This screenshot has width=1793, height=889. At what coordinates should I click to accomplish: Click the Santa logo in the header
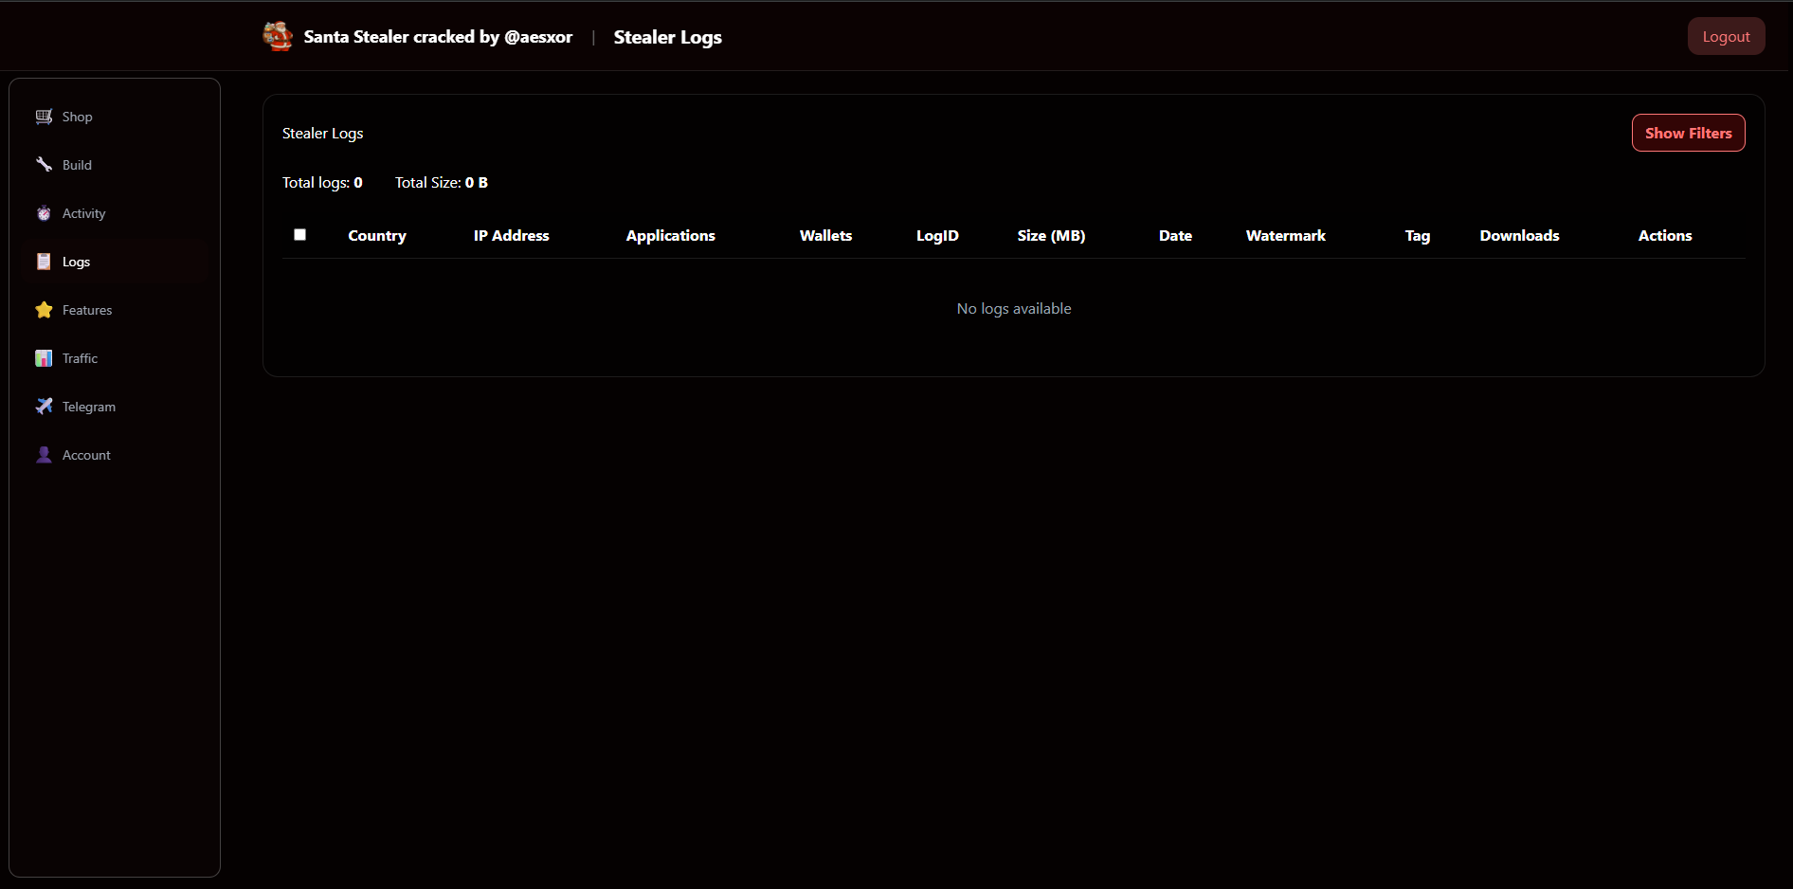pyautogui.click(x=278, y=36)
